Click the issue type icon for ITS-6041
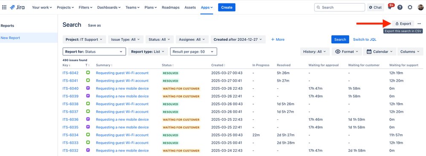Viewport: 426px width, 156px height. click(x=88, y=80)
